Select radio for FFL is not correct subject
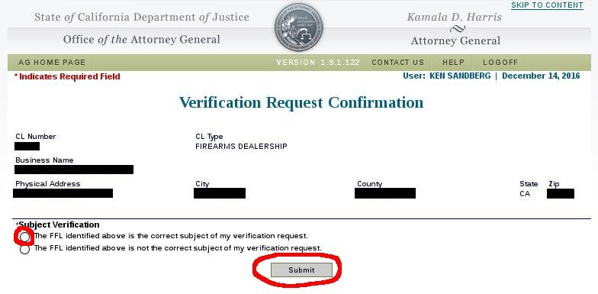 coord(24,249)
